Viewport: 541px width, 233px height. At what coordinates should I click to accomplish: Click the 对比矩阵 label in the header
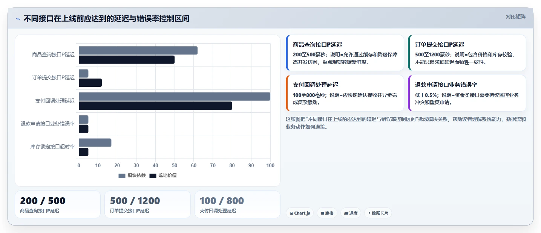pyautogui.click(x=515, y=17)
